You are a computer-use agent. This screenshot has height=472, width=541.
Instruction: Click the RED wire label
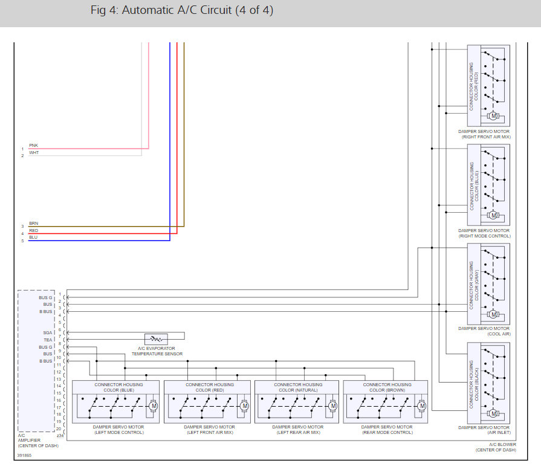point(33,230)
